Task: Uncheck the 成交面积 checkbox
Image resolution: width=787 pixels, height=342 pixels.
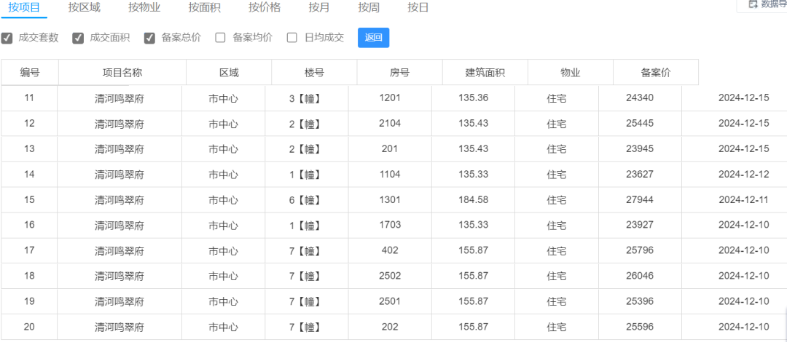Action: [x=78, y=38]
